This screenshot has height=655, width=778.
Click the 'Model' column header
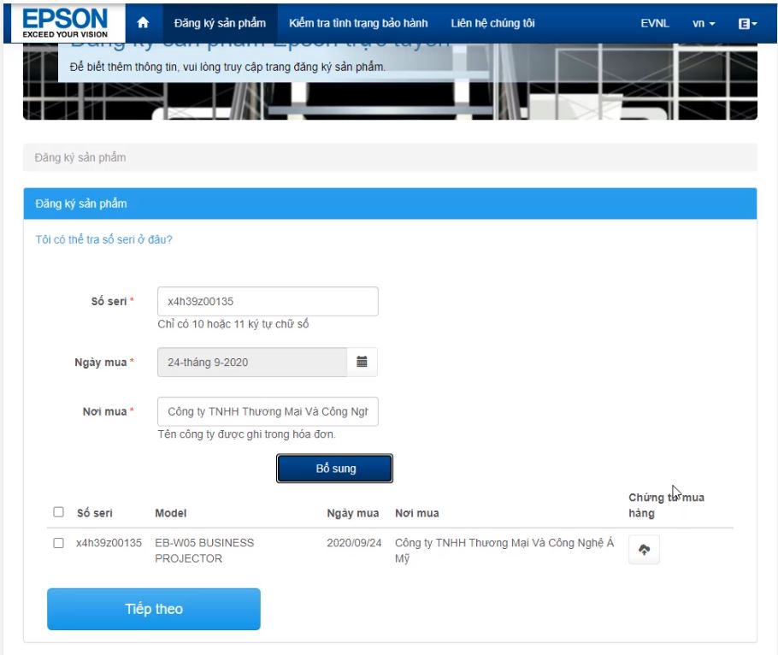(x=171, y=513)
